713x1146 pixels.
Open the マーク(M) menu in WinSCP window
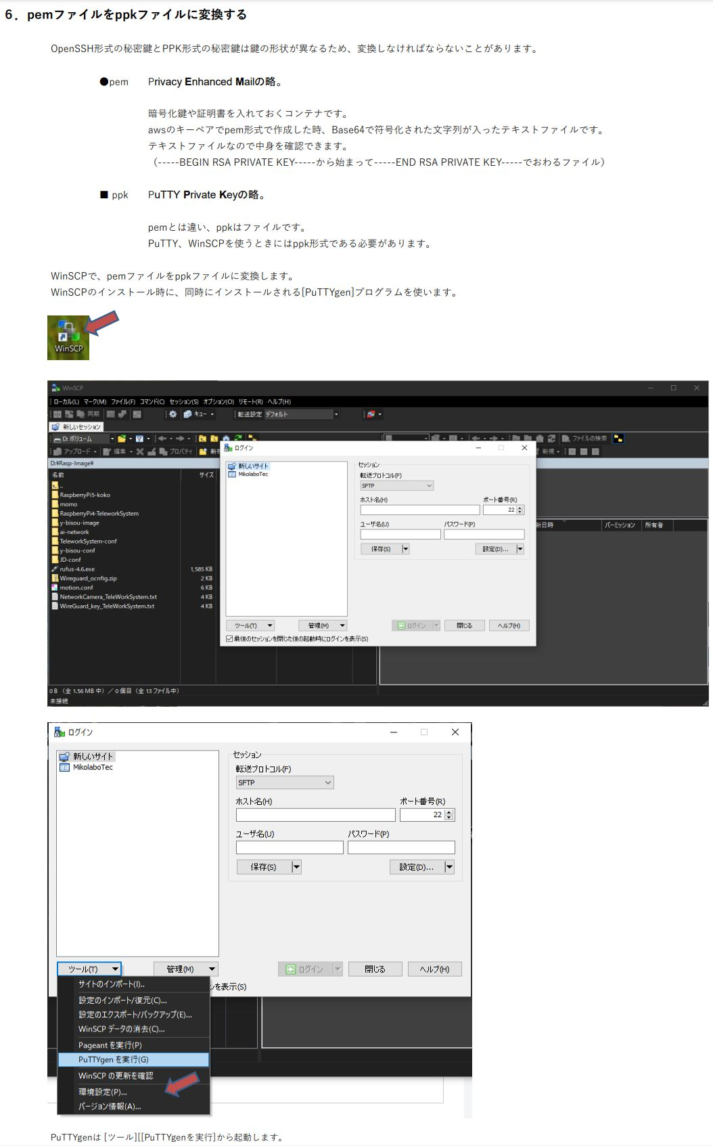(x=95, y=401)
